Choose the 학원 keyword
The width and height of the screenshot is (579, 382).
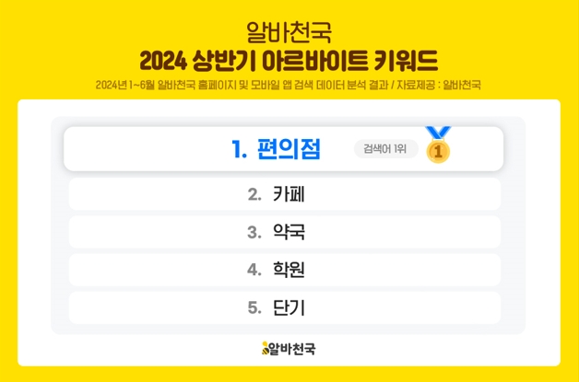pos(289,270)
